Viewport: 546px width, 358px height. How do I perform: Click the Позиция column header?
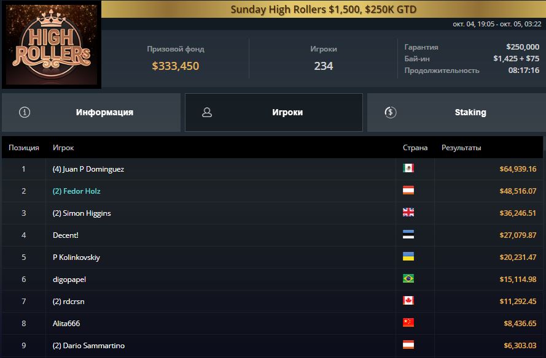24,148
